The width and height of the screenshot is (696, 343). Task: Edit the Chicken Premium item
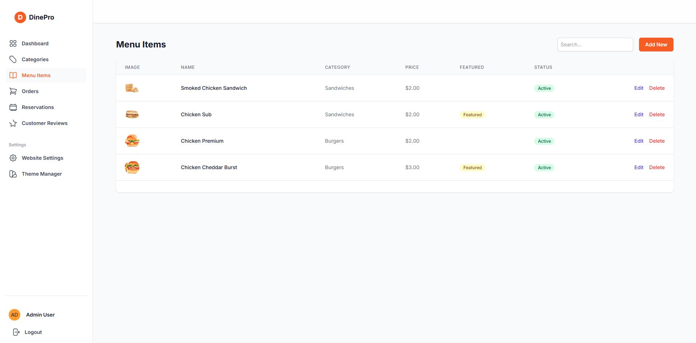tap(639, 141)
